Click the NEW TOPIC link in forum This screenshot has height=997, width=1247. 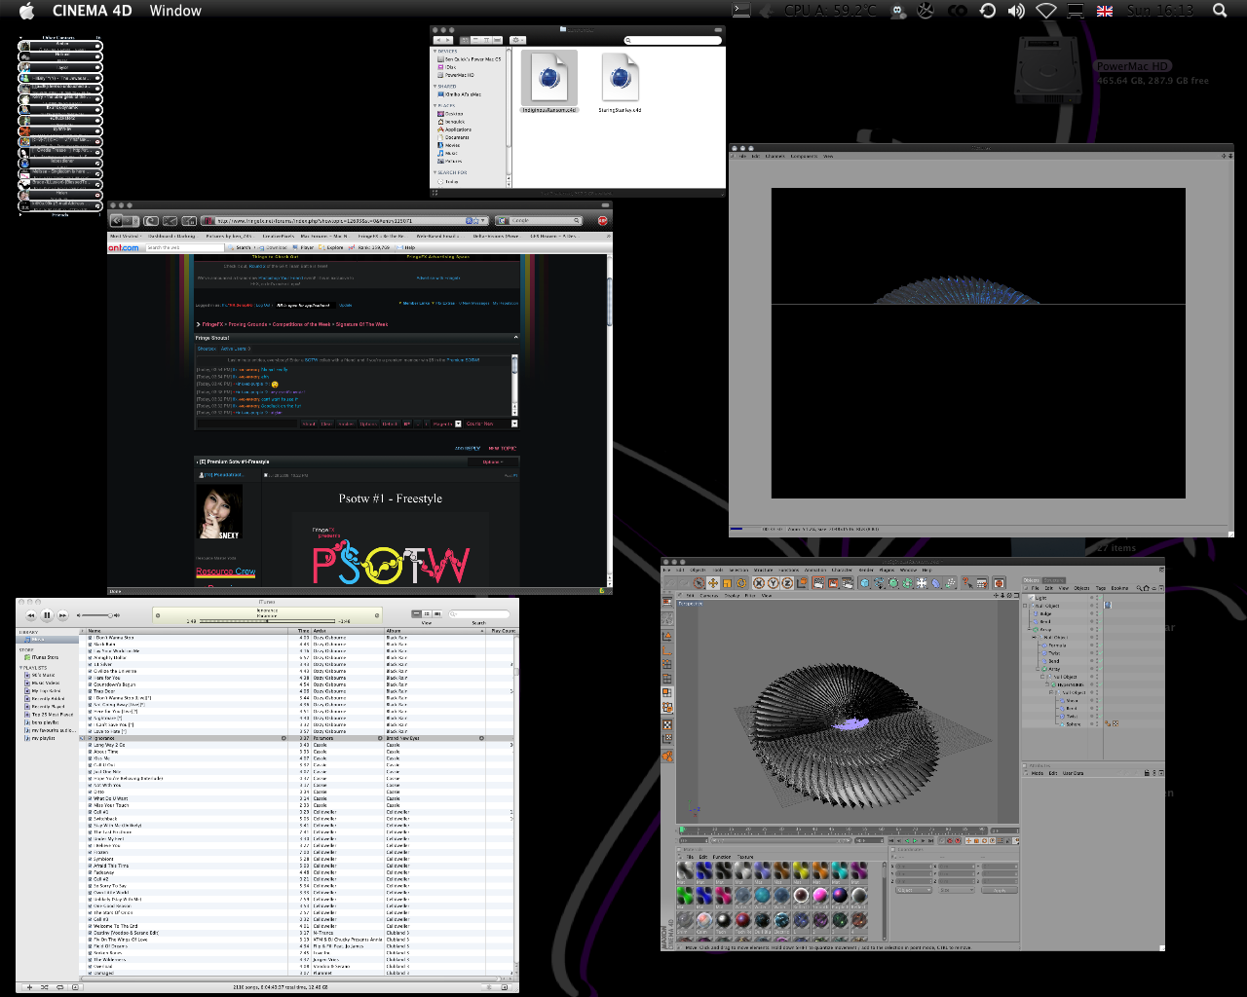(x=502, y=448)
